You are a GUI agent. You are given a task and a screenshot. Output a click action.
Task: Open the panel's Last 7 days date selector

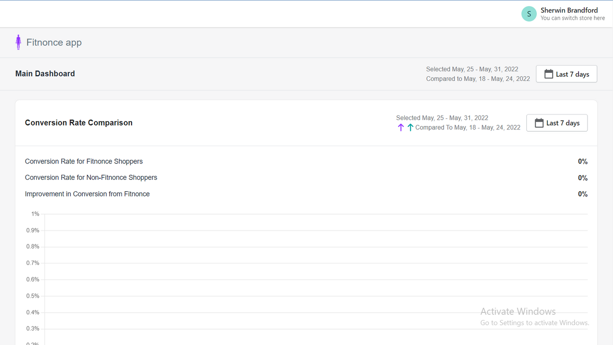pos(557,123)
